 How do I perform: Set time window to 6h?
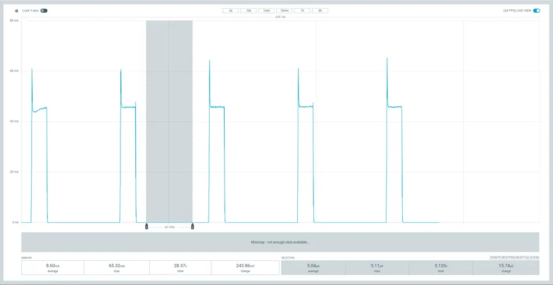pos(320,10)
